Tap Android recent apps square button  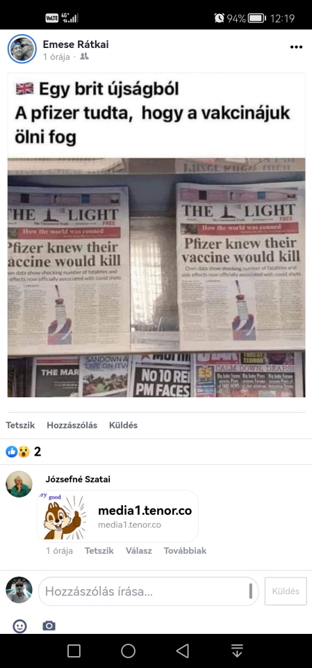(x=74, y=651)
